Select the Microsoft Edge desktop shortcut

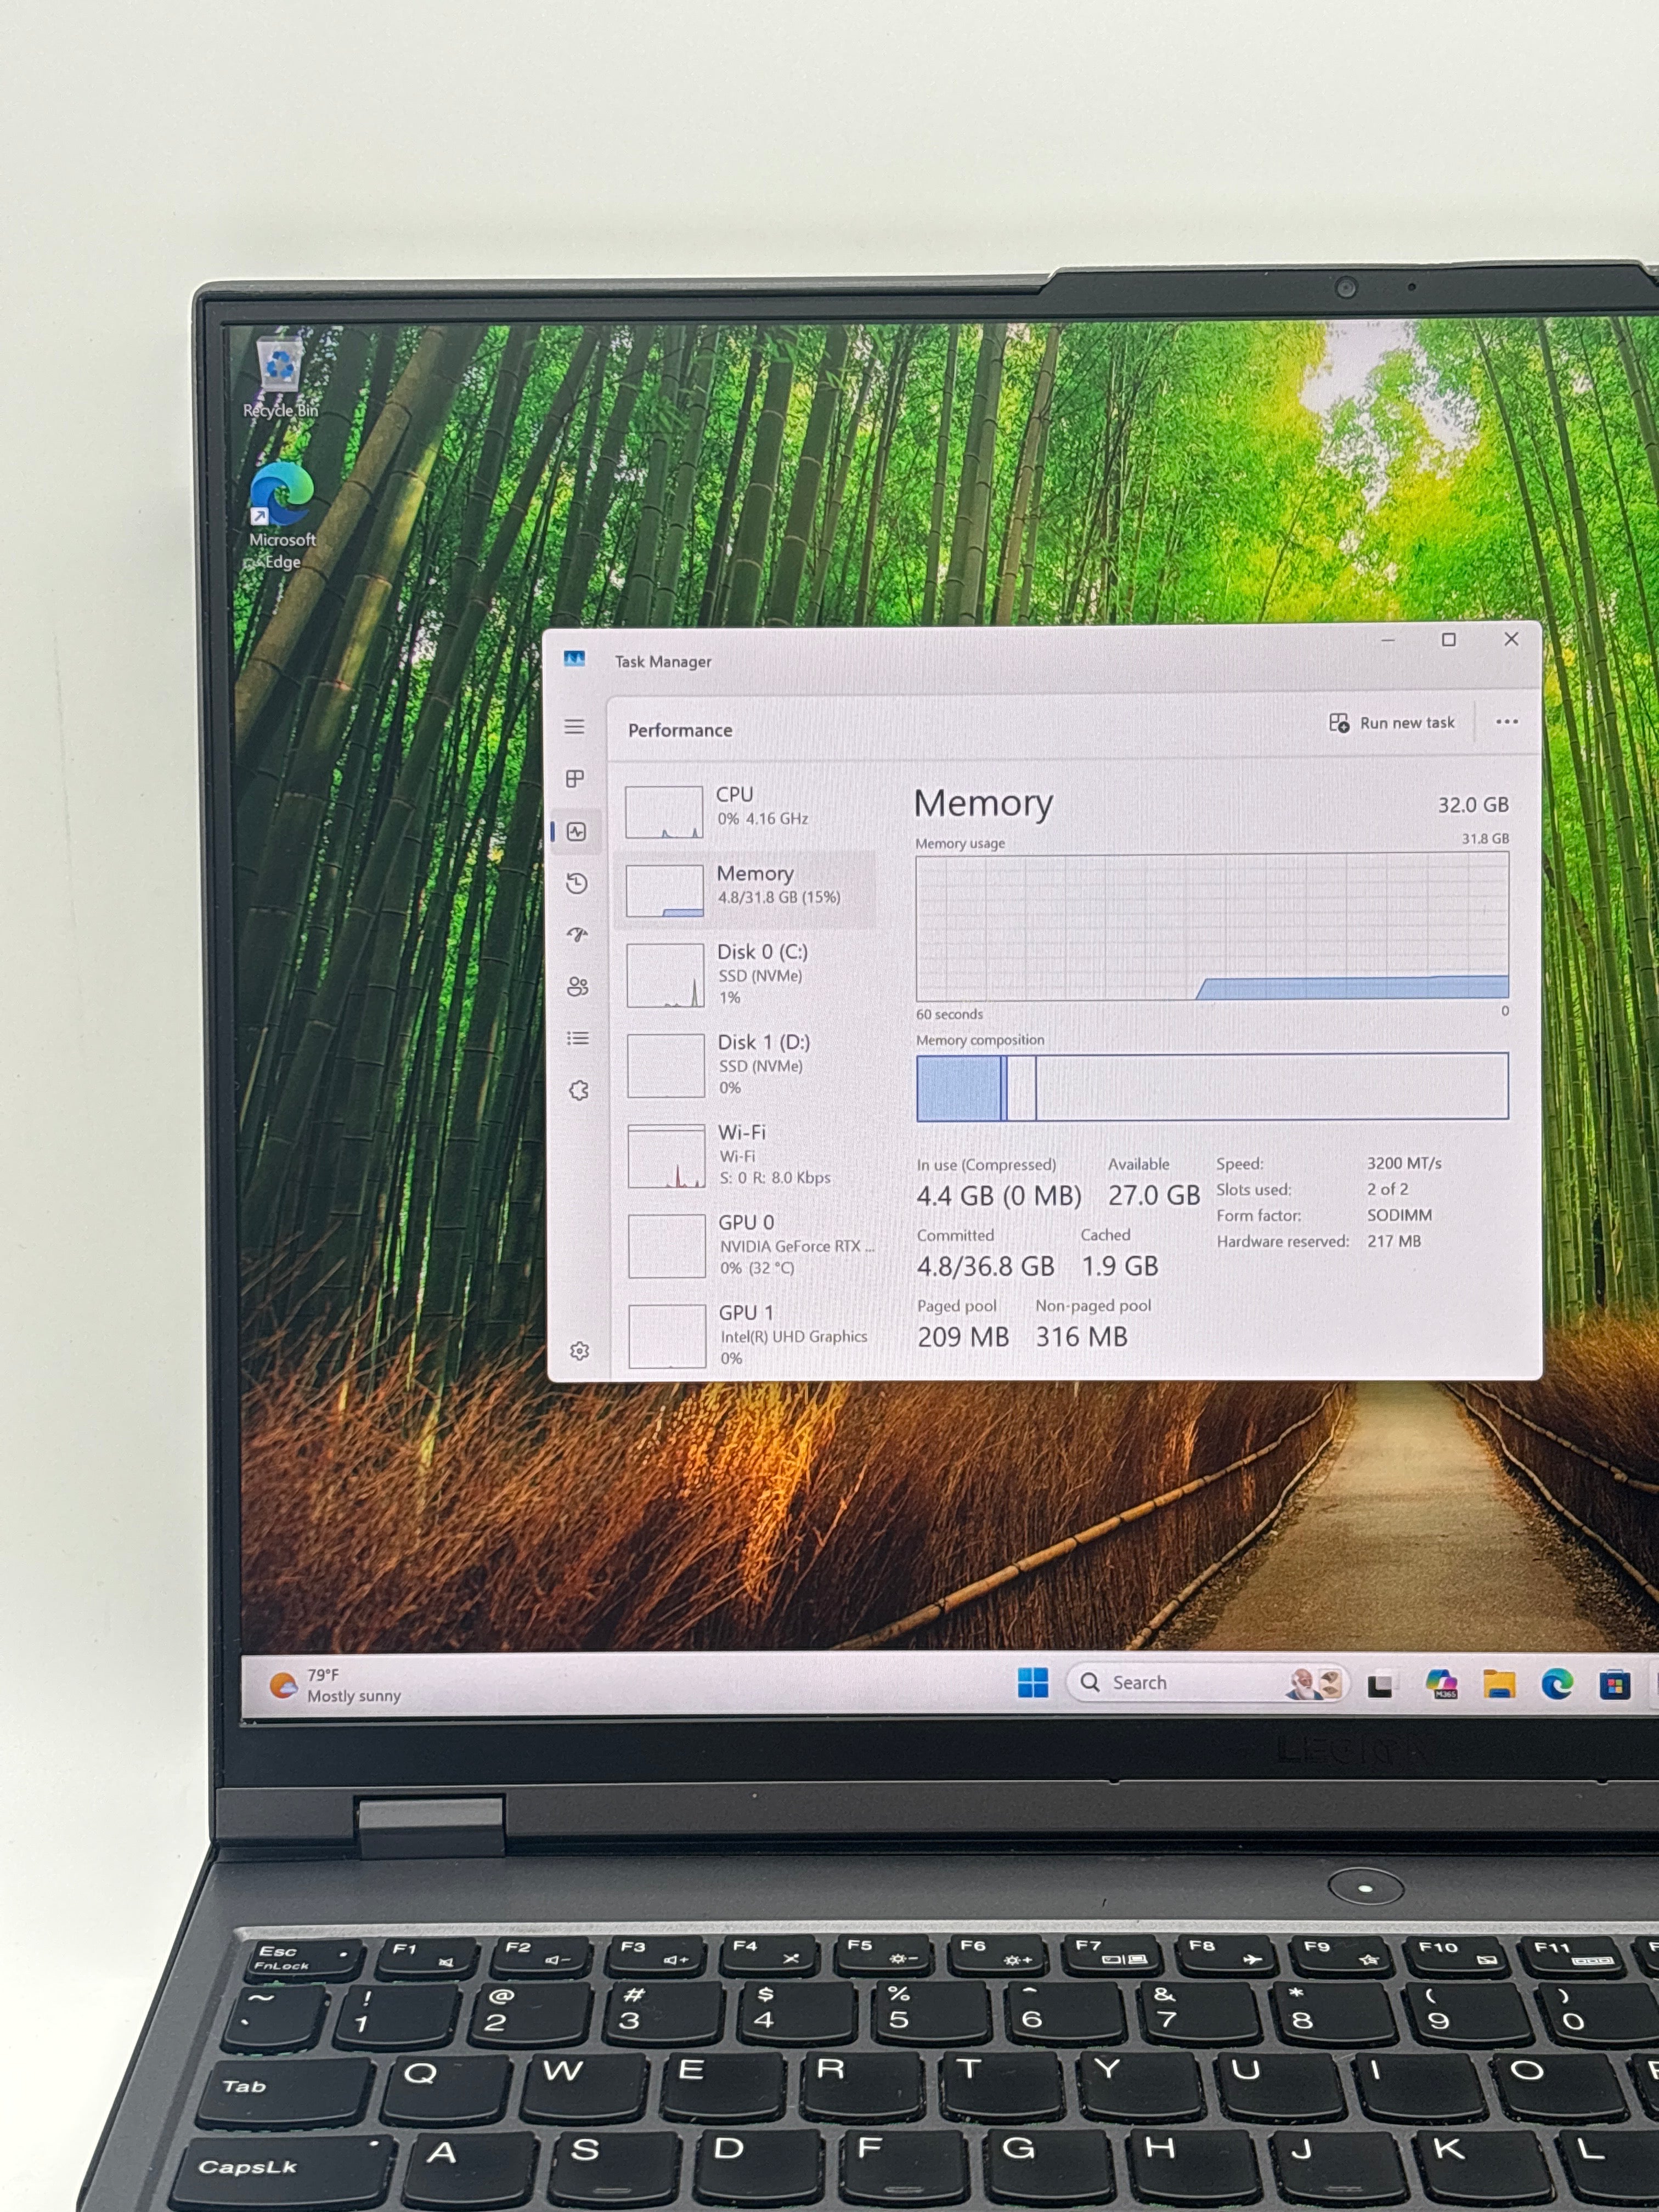tap(282, 516)
